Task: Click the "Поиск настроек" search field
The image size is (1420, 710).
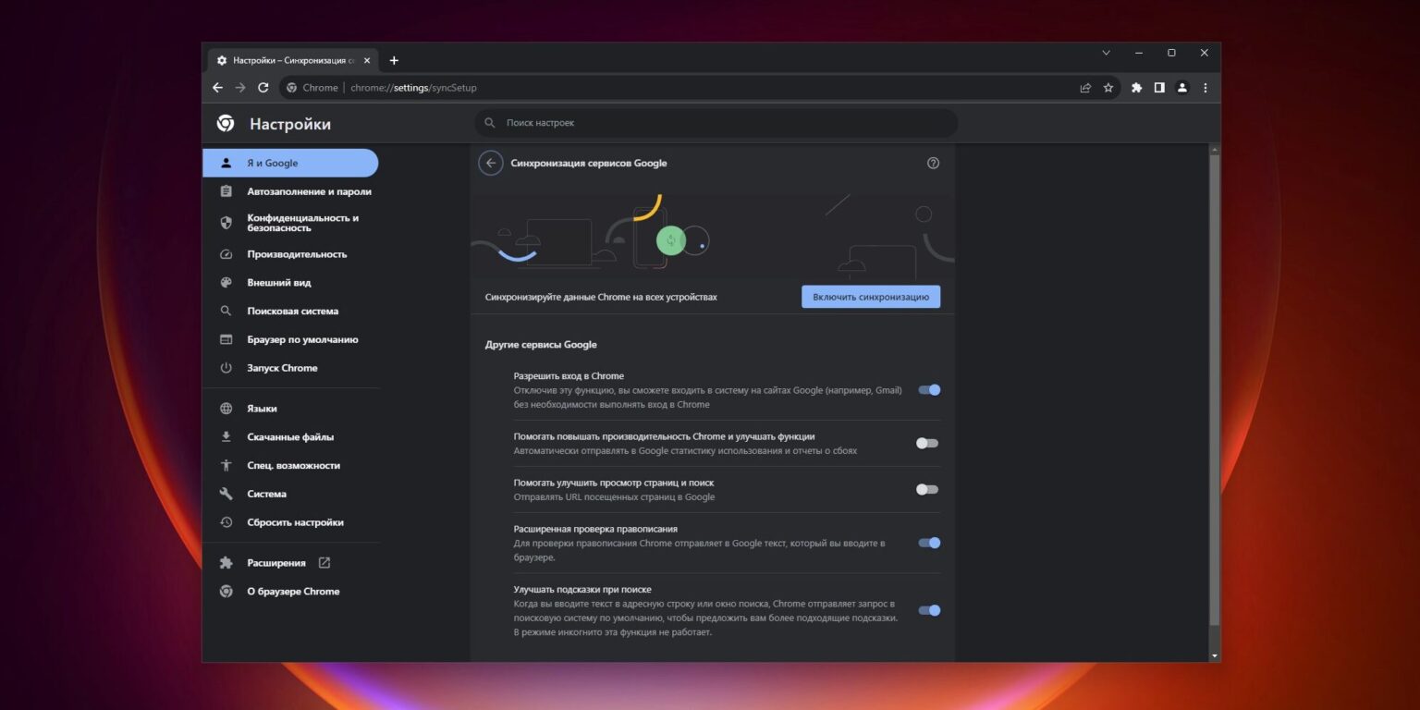Action: (x=716, y=123)
